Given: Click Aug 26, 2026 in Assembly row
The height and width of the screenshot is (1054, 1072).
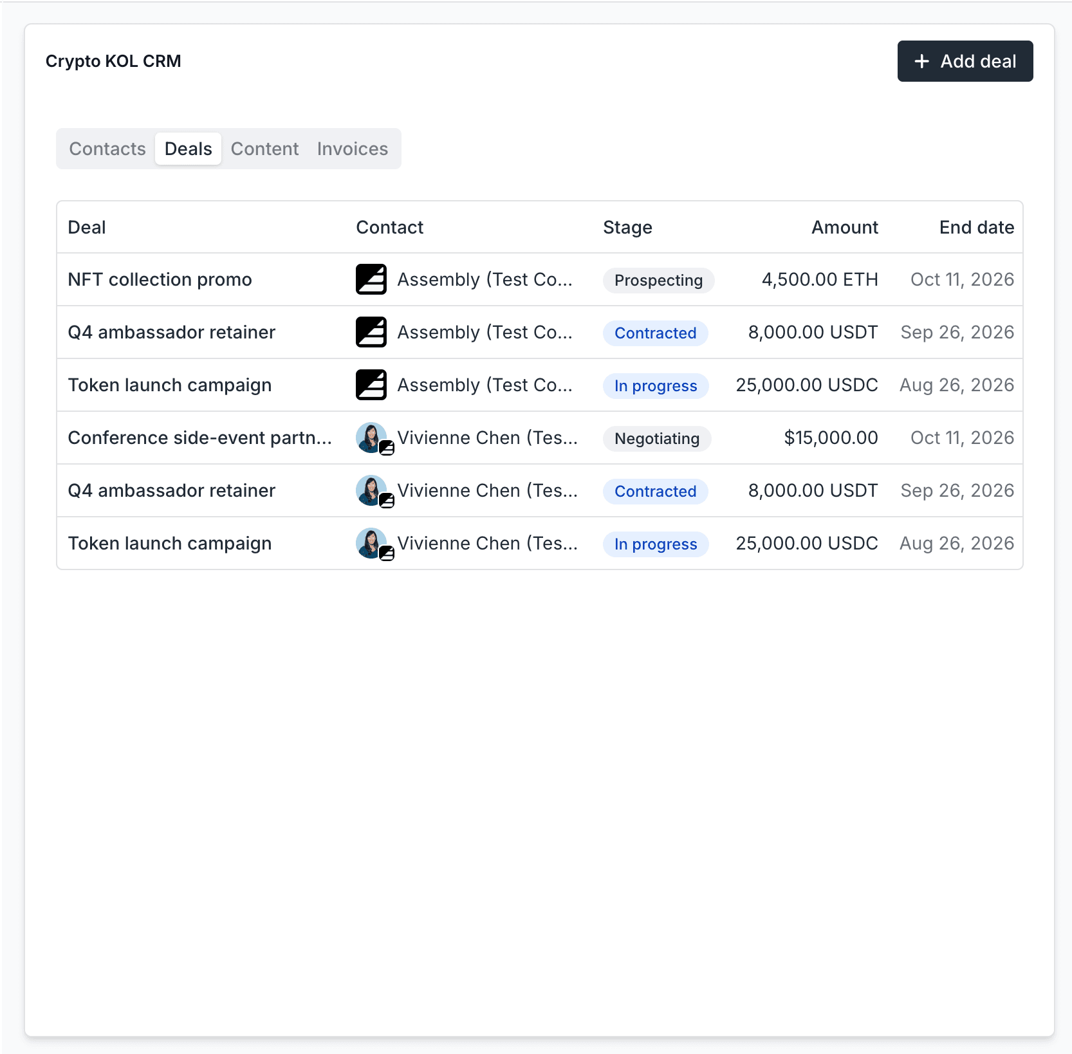Looking at the screenshot, I should coord(956,385).
